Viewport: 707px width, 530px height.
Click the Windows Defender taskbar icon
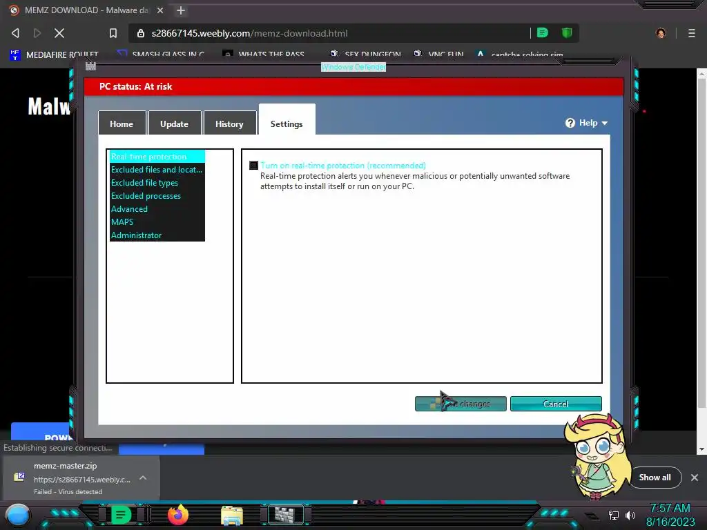point(285,515)
